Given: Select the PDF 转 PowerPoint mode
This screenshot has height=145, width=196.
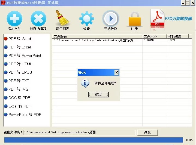Looking at the screenshot, I should [x=22, y=55].
